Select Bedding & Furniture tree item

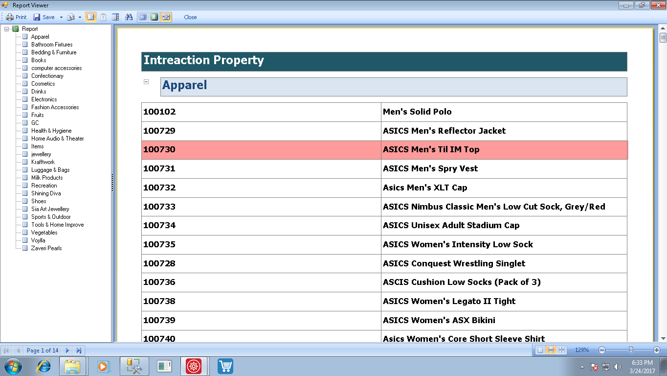click(x=54, y=52)
